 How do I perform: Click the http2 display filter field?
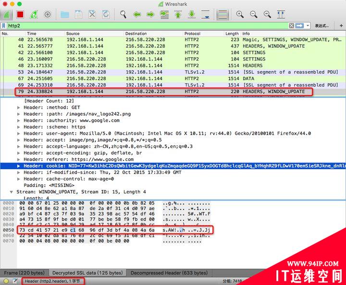coord(148,26)
